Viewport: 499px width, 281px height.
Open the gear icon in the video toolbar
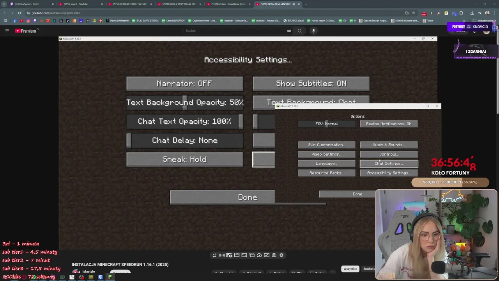click(281, 255)
